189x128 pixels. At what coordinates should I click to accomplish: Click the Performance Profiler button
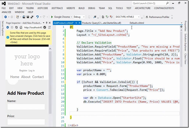(158, 17)
